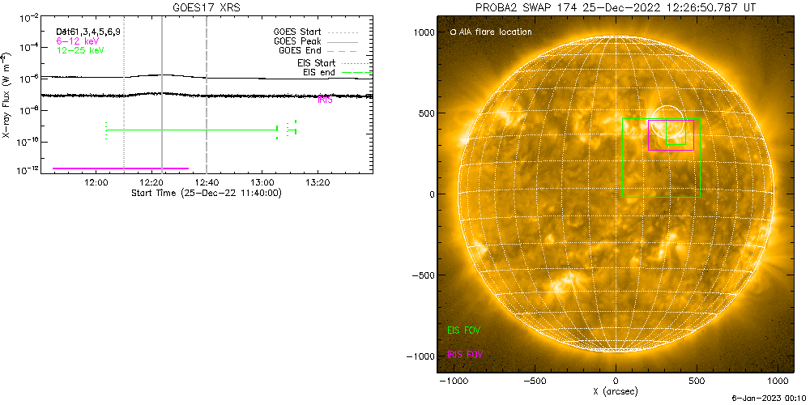Click the "-500" x-axis tick label on solar image
The height and width of the screenshot is (405, 810).
(x=535, y=382)
